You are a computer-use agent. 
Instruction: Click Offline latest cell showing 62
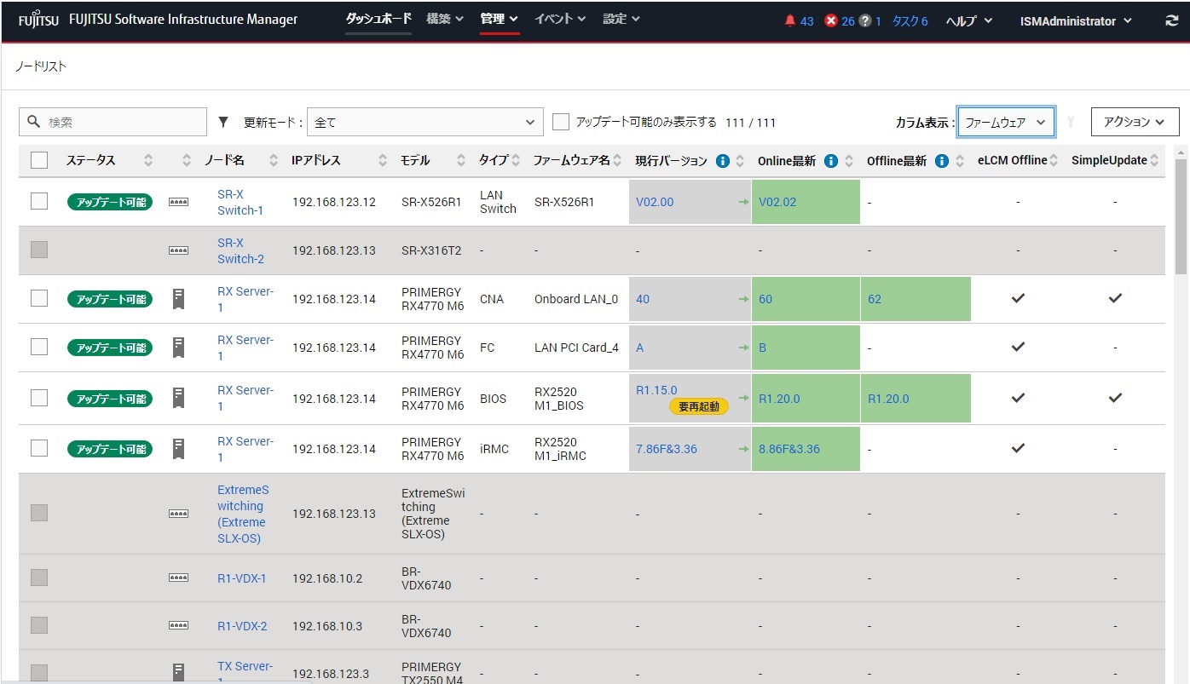tap(916, 299)
